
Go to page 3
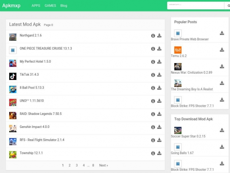coord(77,165)
